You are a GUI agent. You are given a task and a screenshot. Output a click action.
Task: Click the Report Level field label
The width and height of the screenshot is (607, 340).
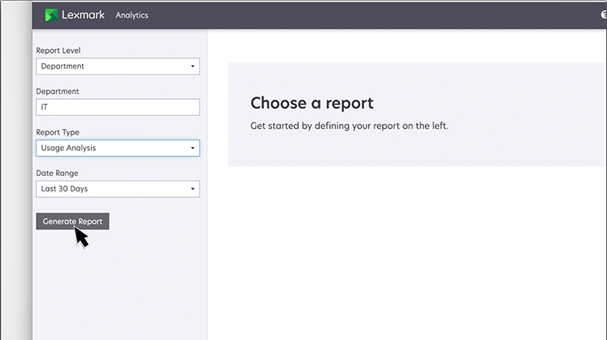point(58,51)
